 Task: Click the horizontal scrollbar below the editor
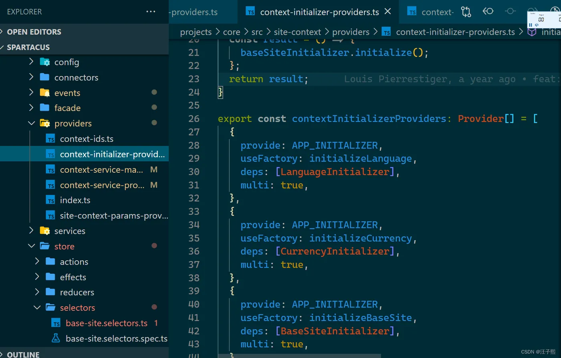coord(299,356)
